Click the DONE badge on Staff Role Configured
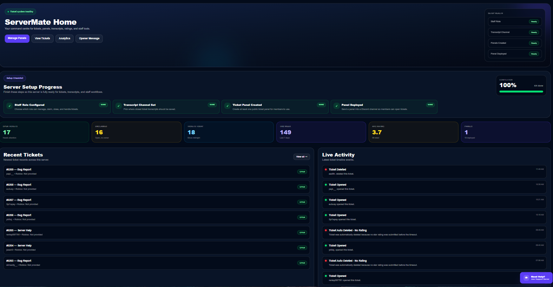Image resolution: width=553 pixels, height=287 pixels. click(103, 105)
